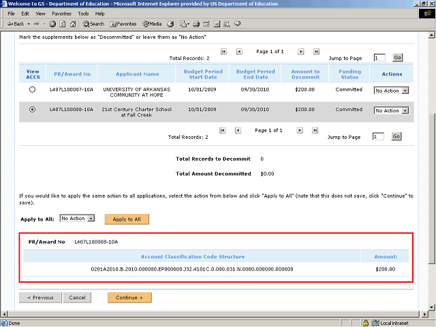Open the Tools menu
This screenshot has height=327, width=436.
(83, 14)
